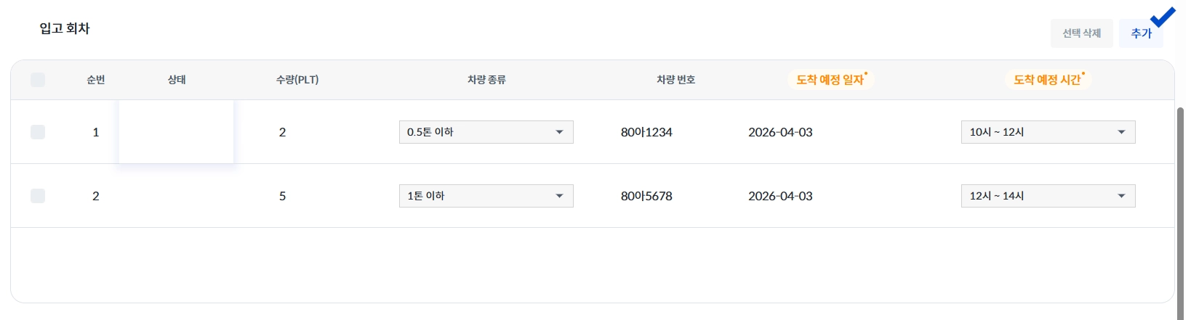Expand the 12시 ~ 14시 arrival time dropdown
The height and width of the screenshot is (320, 1191).
tap(1047, 196)
